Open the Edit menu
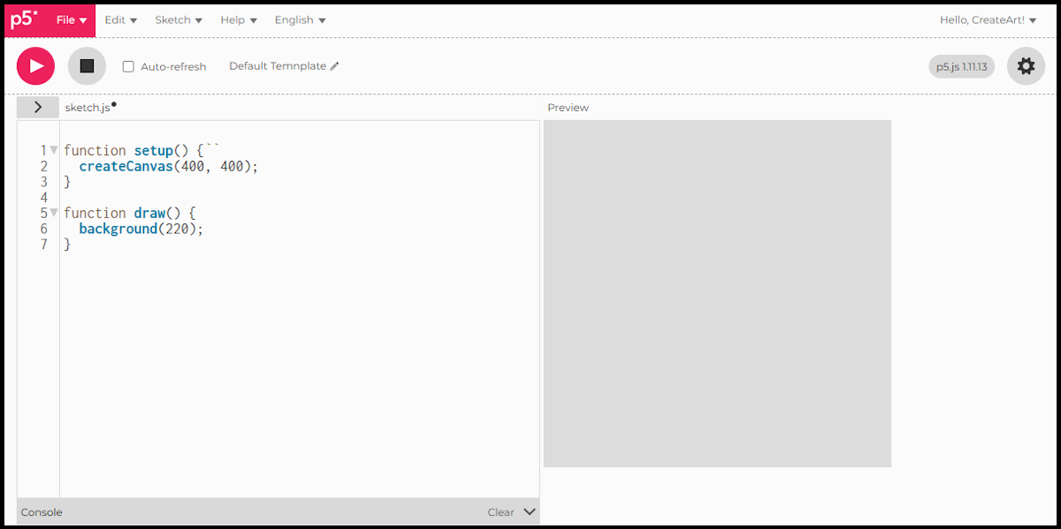This screenshot has height=529, width=1061. (120, 20)
